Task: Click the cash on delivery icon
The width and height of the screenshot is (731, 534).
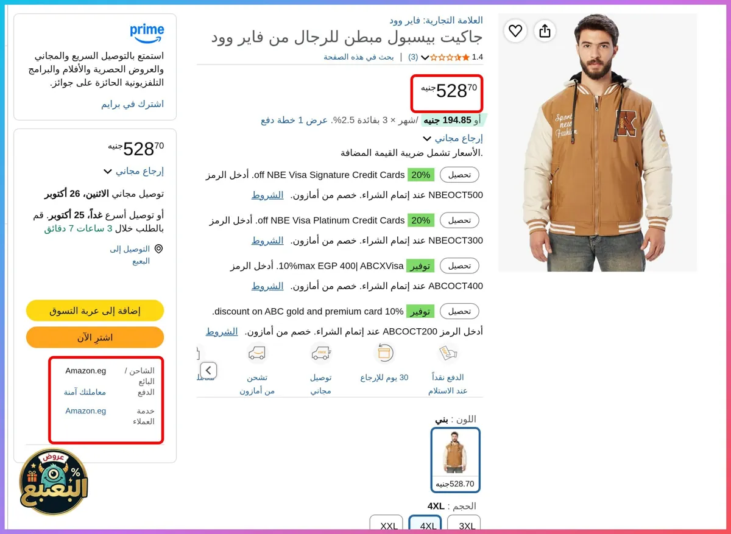Action: [x=448, y=353]
